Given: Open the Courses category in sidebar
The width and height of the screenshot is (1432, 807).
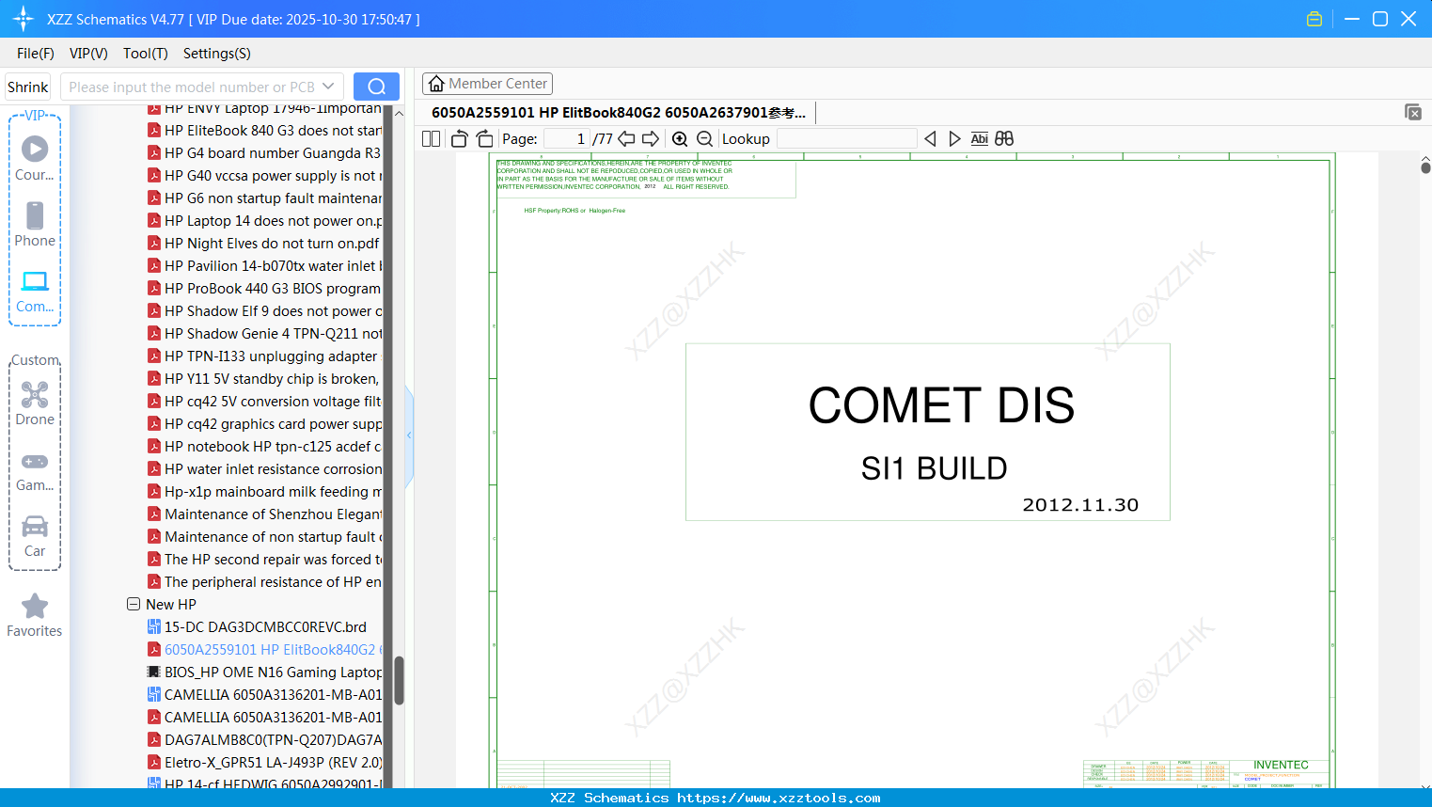Looking at the screenshot, I should [35, 159].
